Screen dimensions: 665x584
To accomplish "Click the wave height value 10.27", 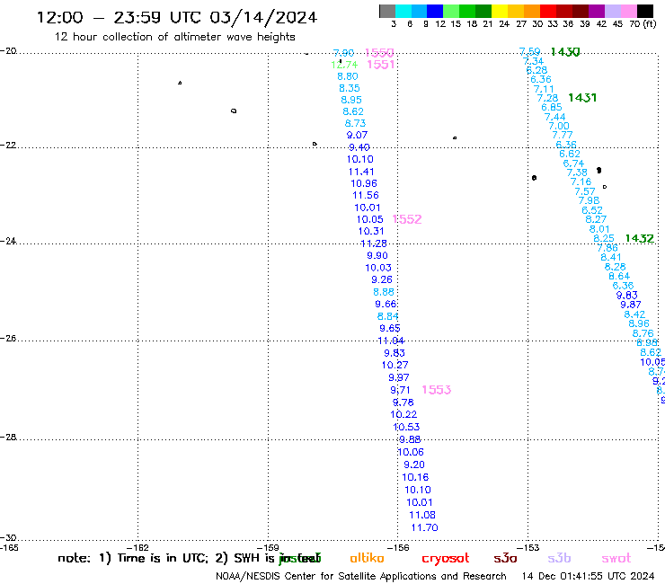I will (x=395, y=365).
